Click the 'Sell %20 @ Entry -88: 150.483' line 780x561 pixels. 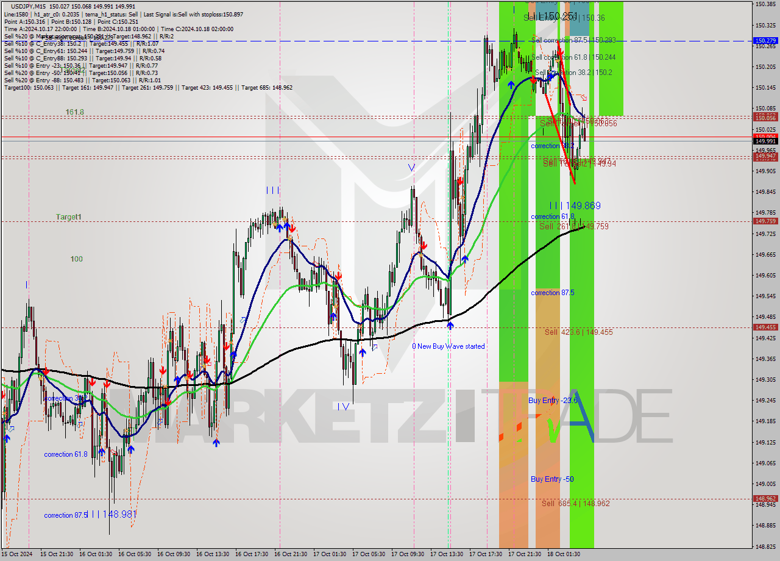pos(82,80)
